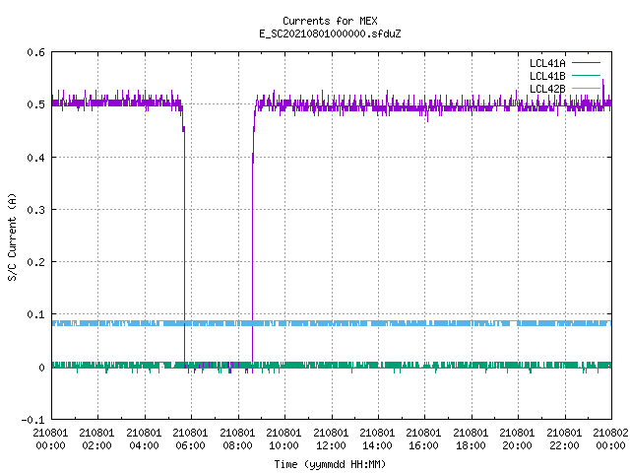Click the 0.5 y-axis tick label

coord(35,104)
